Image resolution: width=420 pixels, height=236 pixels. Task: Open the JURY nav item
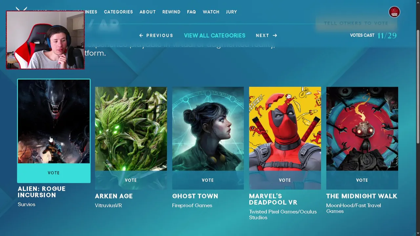231,12
